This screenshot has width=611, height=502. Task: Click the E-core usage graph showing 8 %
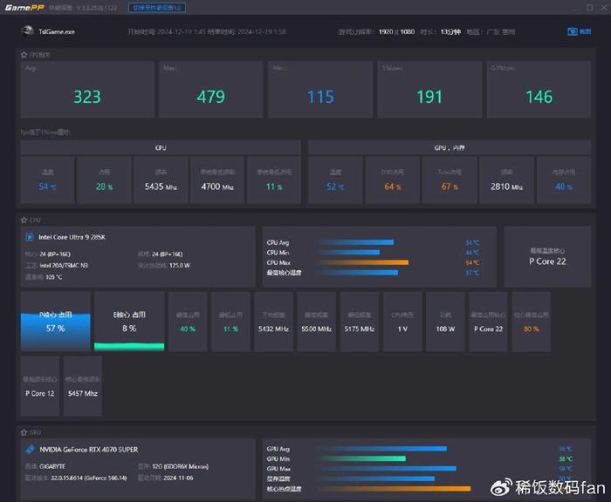coord(129,322)
